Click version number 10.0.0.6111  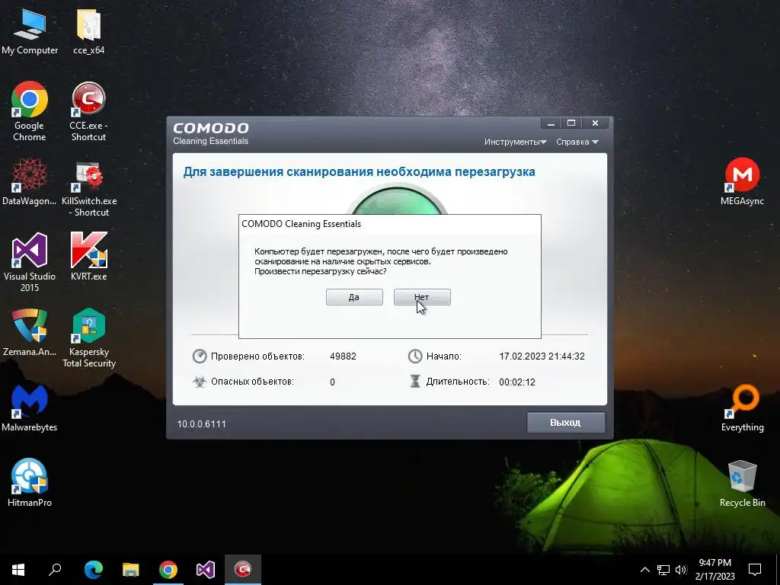click(201, 424)
